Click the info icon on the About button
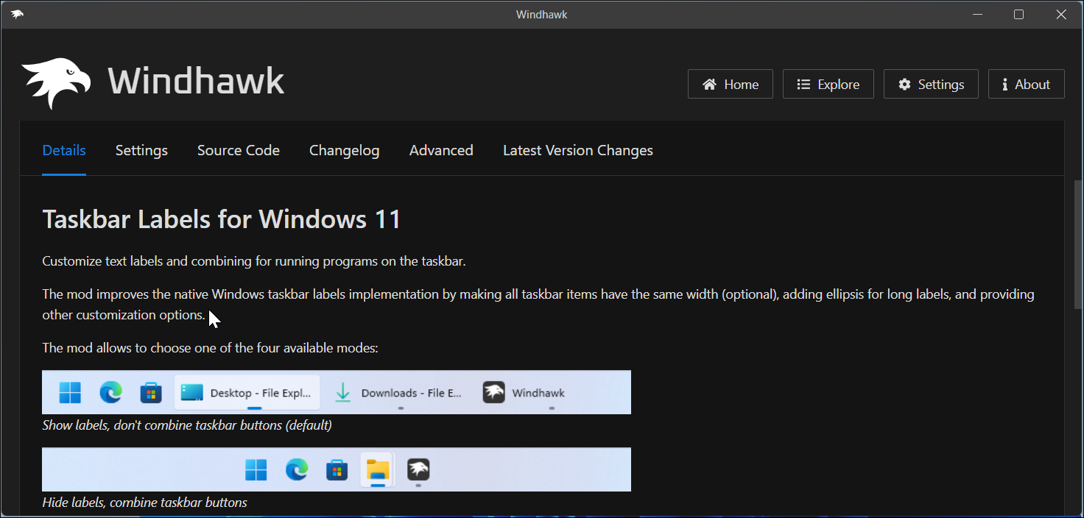 1004,84
